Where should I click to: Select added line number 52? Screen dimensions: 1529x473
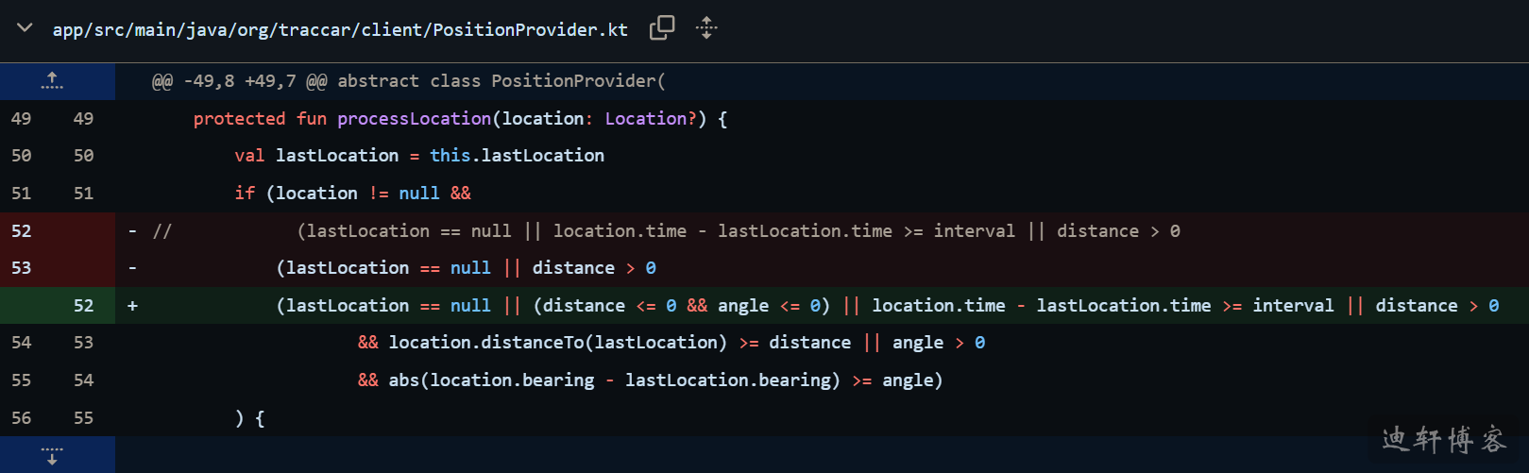[x=84, y=306]
